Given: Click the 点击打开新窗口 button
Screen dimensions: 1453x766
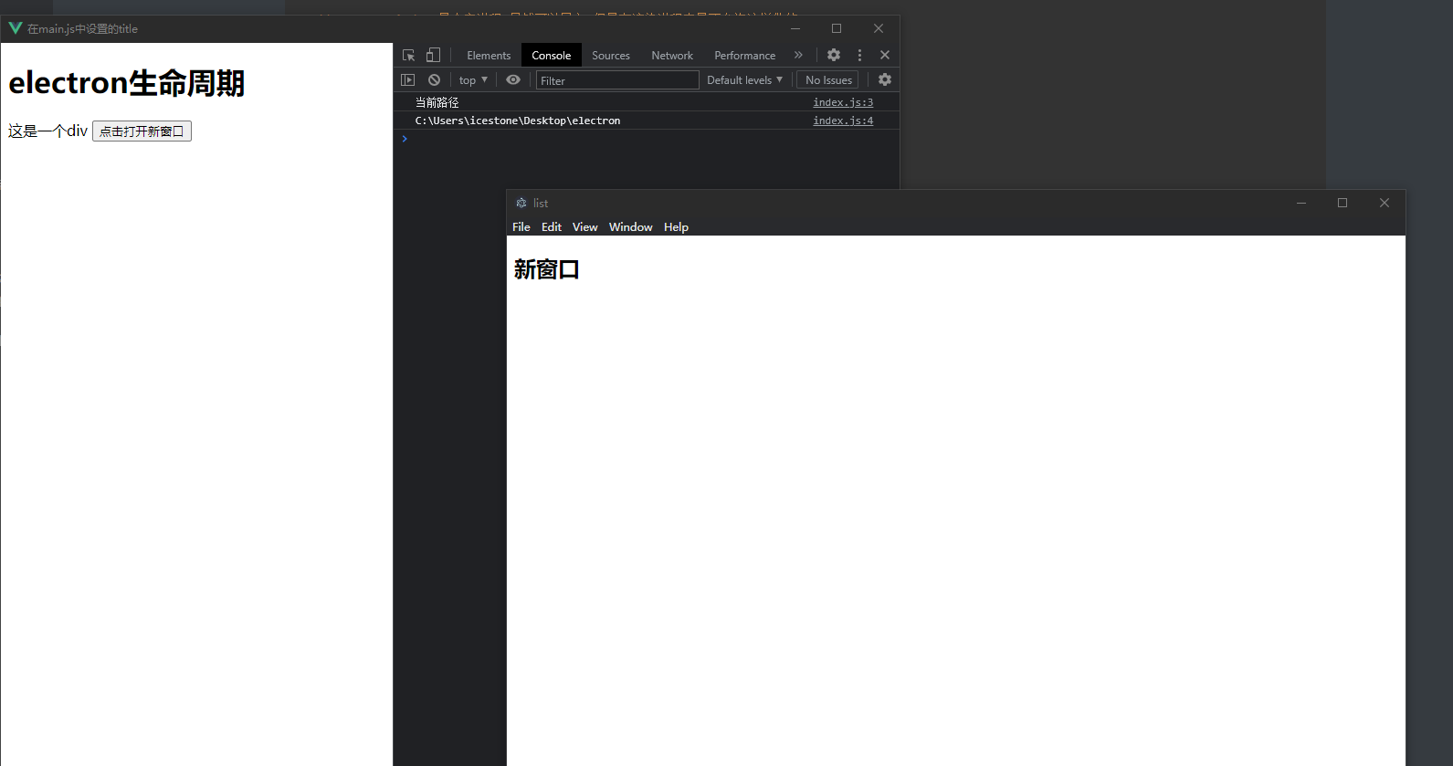Looking at the screenshot, I should [142, 131].
